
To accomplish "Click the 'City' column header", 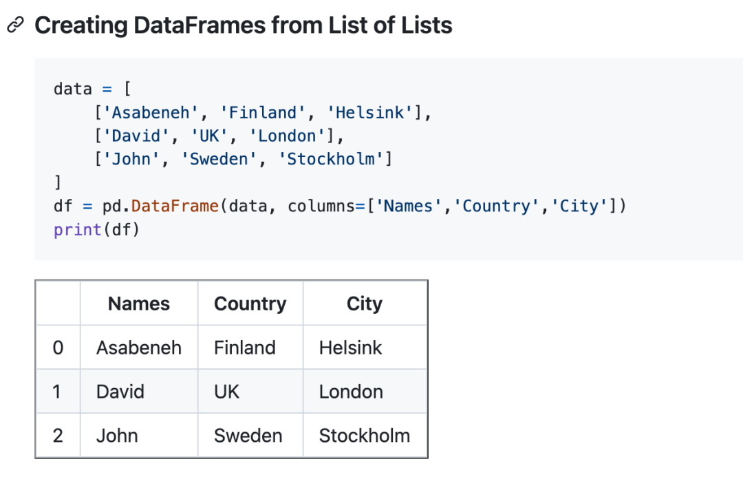I will coord(365,304).
